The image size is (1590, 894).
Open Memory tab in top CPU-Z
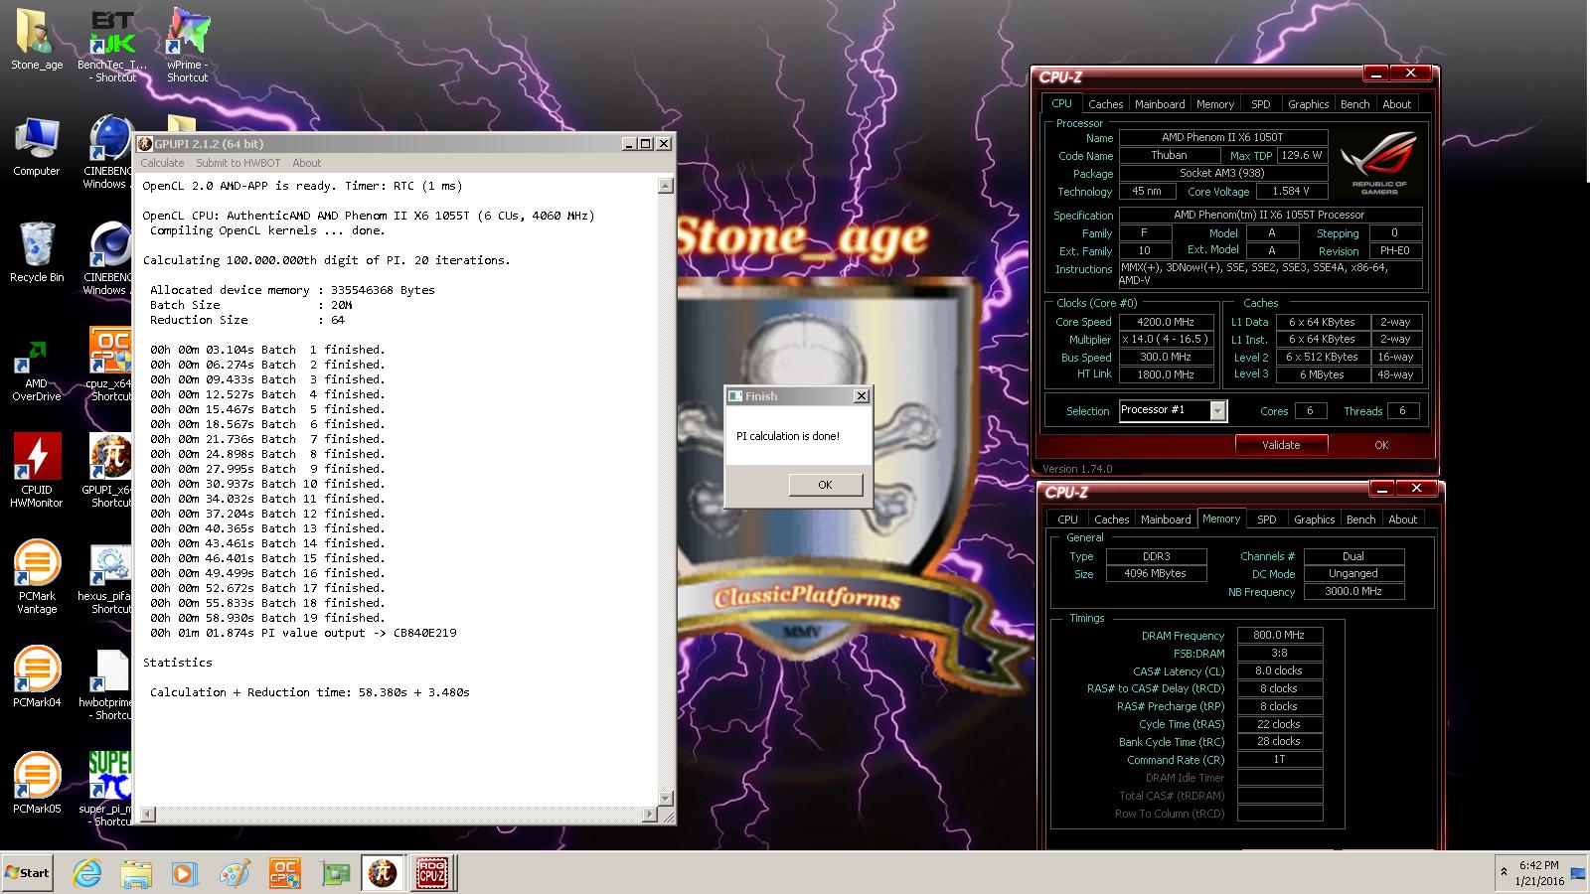(1214, 104)
